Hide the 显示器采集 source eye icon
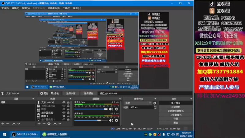The image size is (245, 138). click(x=64, y=113)
